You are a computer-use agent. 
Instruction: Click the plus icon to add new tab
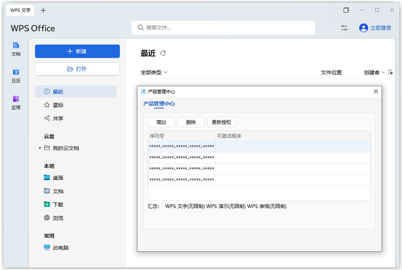click(43, 10)
